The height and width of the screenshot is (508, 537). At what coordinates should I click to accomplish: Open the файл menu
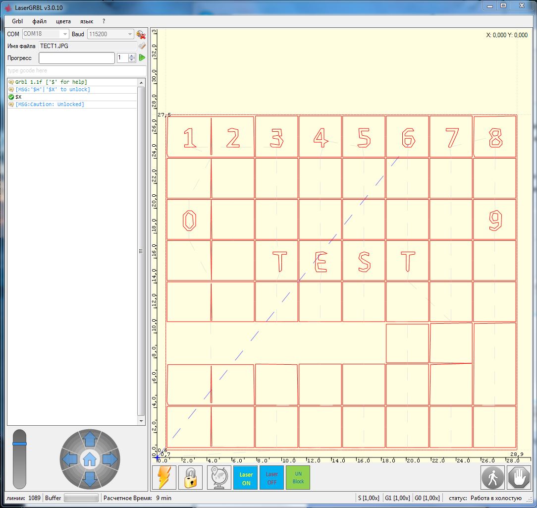click(40, 21)
